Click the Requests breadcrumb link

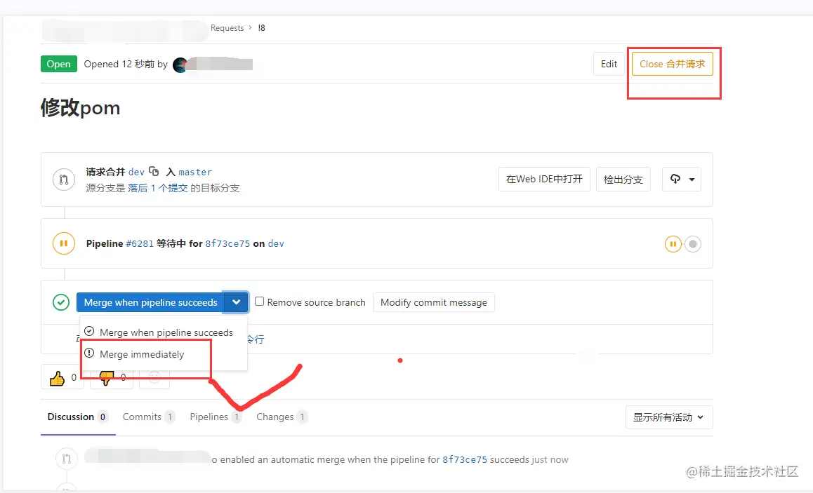click(x=227, y=28)
